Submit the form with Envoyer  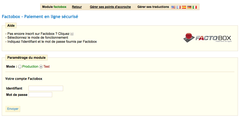(13, 109)
